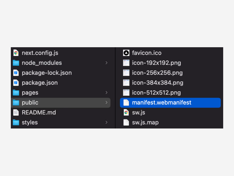Click the public folder chevron arrow
The width and height of the screenshot is (234, 176).
(x=106, y=103)
